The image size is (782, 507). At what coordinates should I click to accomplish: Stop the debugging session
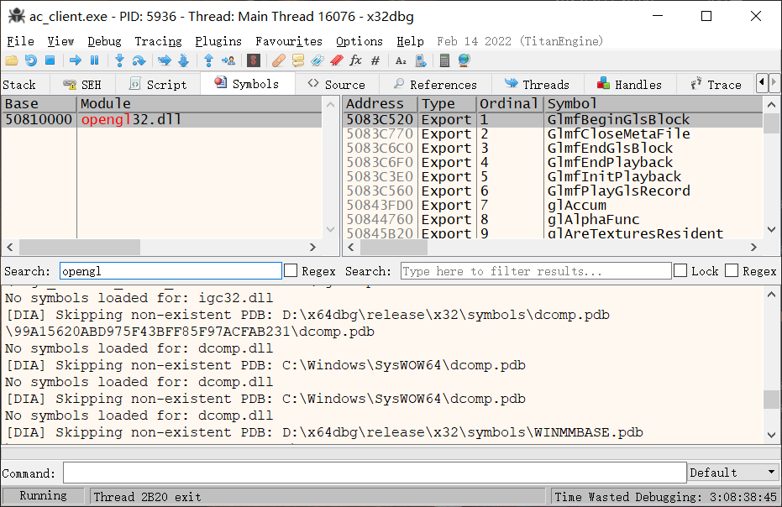pyautogui.click(x=50, y=60)
